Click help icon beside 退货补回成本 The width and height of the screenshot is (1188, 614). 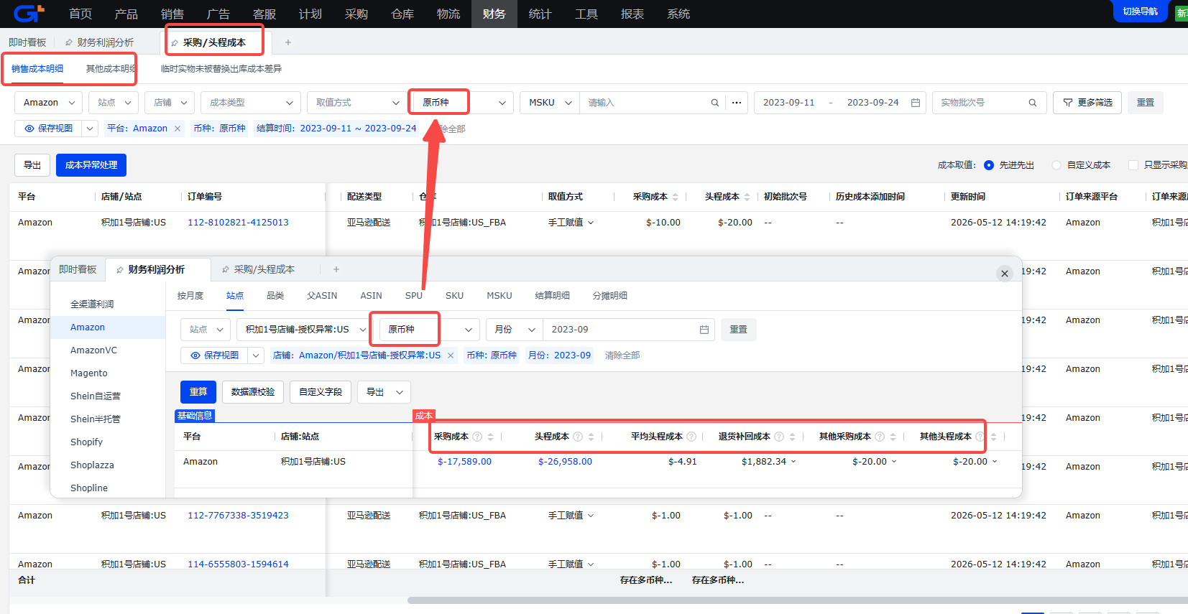(x=779, y=437)
